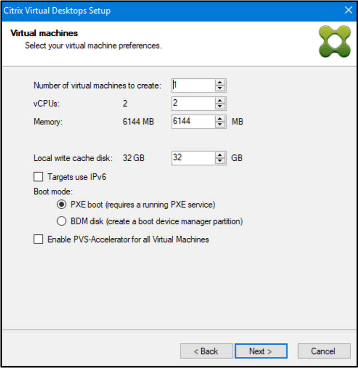Increase the number of virtual machines to create

[x=220, y=82]
